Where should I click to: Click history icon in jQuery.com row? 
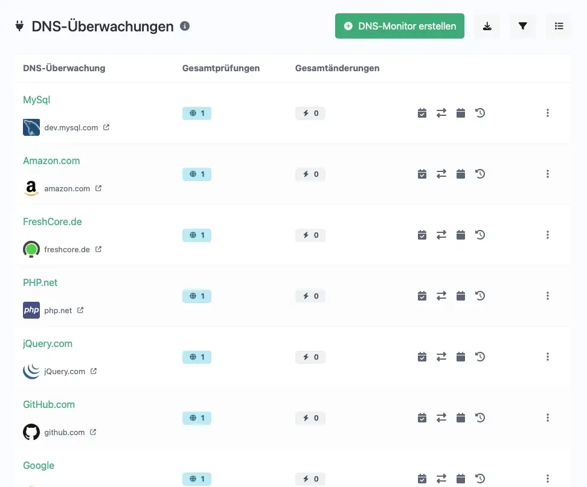(480, 357)
